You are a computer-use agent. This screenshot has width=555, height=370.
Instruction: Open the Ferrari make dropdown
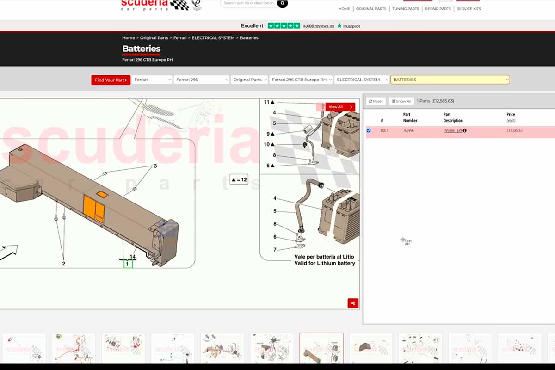(152, 80)
